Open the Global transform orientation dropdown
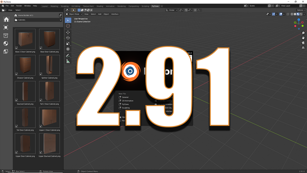 pos(171,10)
